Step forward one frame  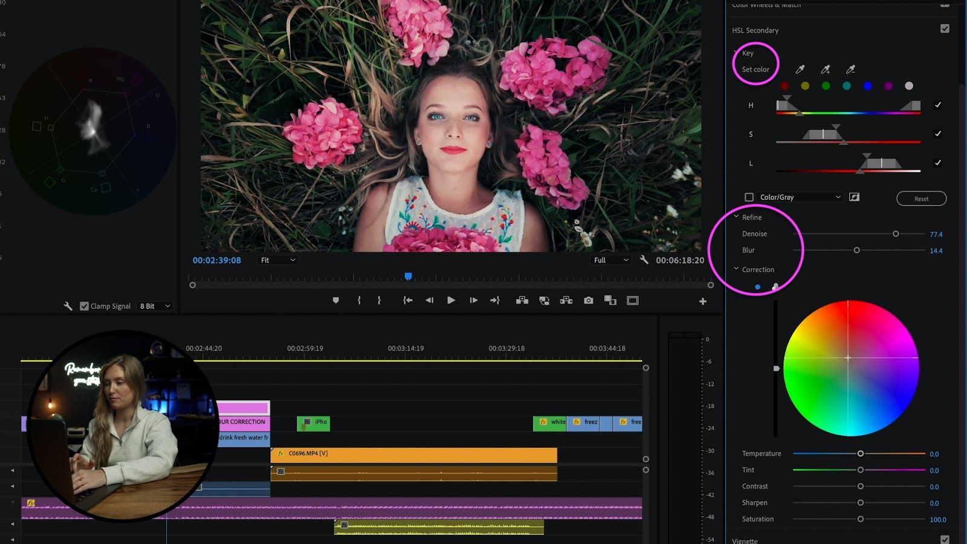(x=473, y=300)
